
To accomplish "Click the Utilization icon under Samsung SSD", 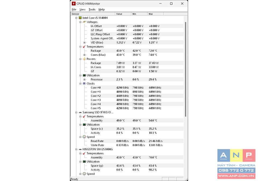I will [84, 125].
